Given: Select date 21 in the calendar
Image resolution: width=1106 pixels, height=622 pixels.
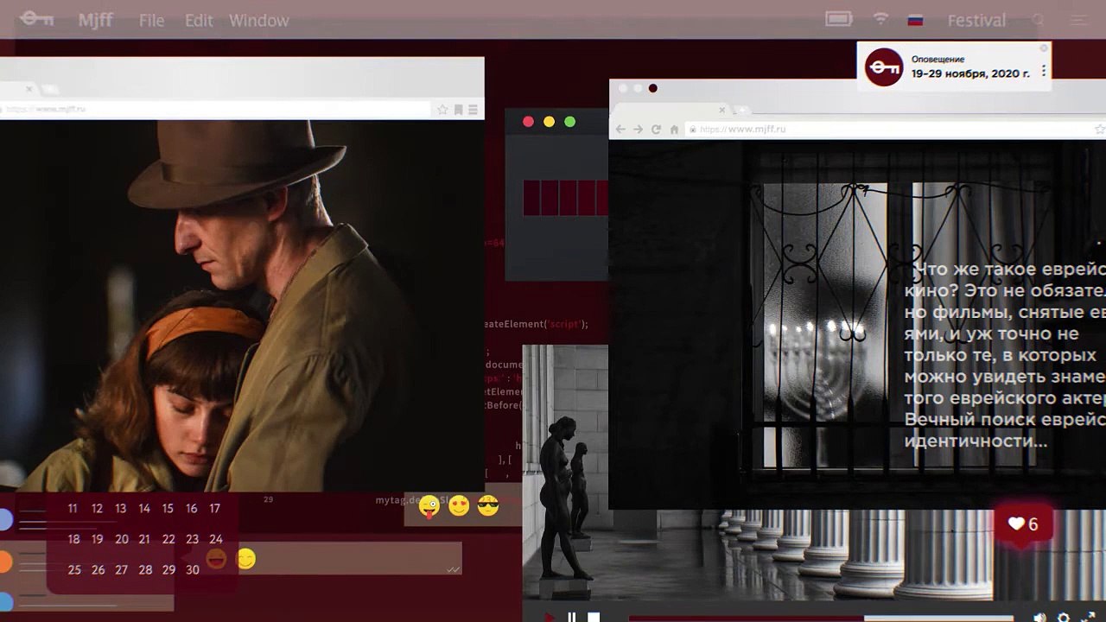Looking at the screenshot, I should pyautogui.click(x=144, y=539).
